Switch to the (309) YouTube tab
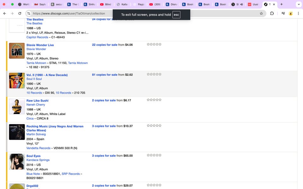 155,4
